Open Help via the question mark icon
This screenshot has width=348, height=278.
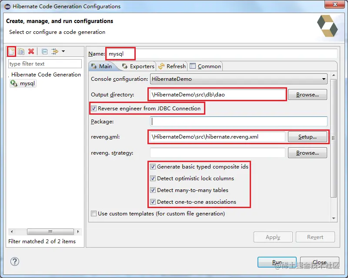(x=14, y=261)
